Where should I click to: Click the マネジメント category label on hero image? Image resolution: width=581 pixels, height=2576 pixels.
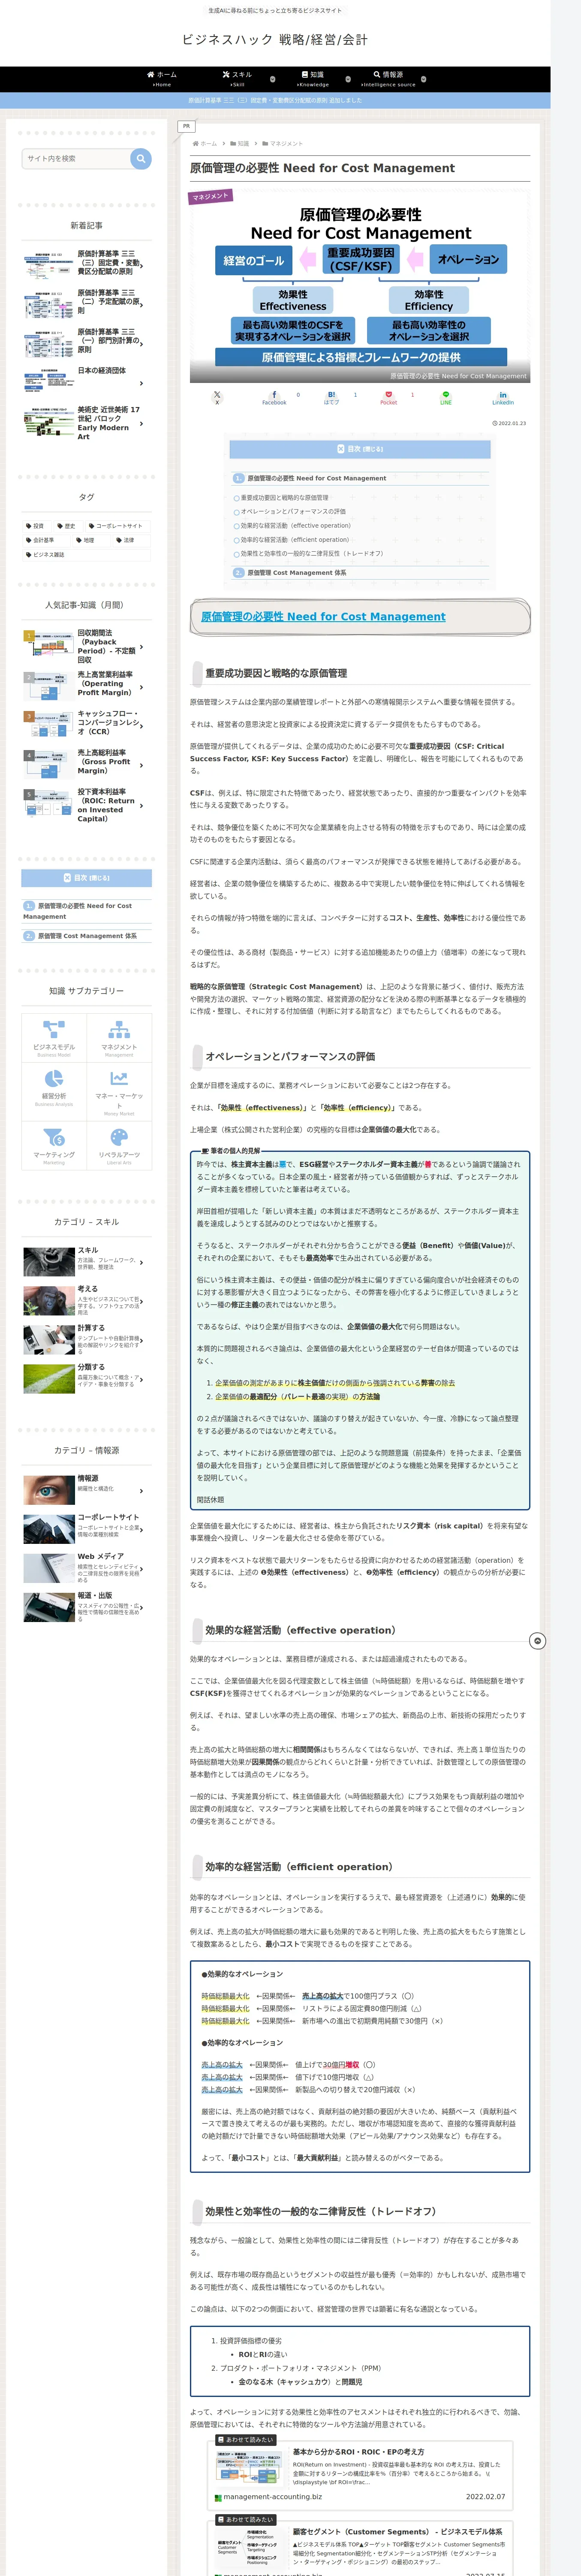pyautogui.click(x=211, y=197)
